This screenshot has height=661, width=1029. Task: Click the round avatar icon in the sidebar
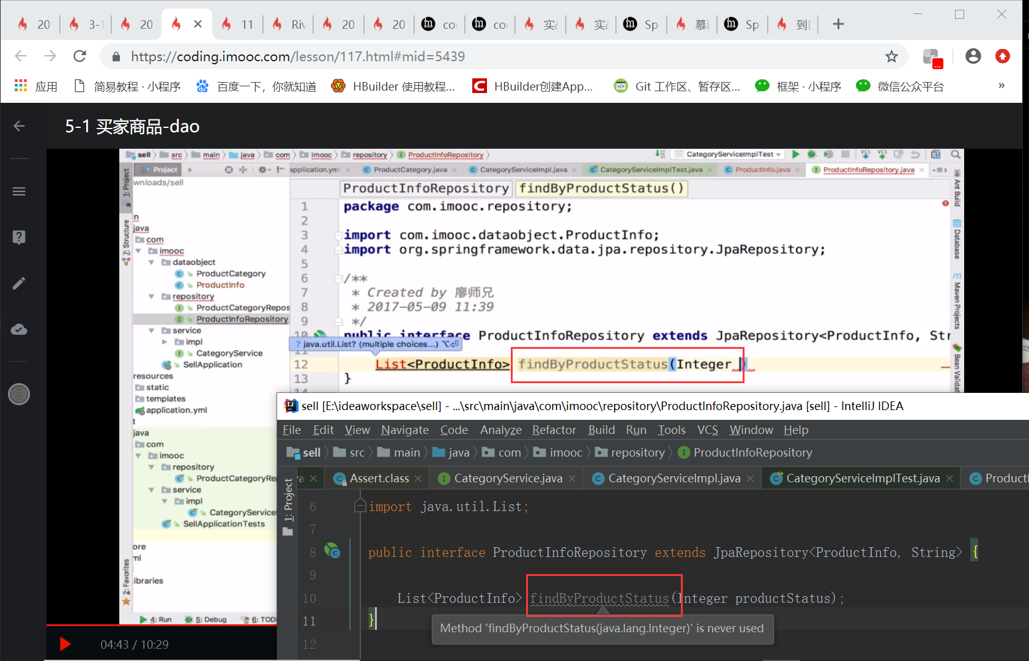19,394
